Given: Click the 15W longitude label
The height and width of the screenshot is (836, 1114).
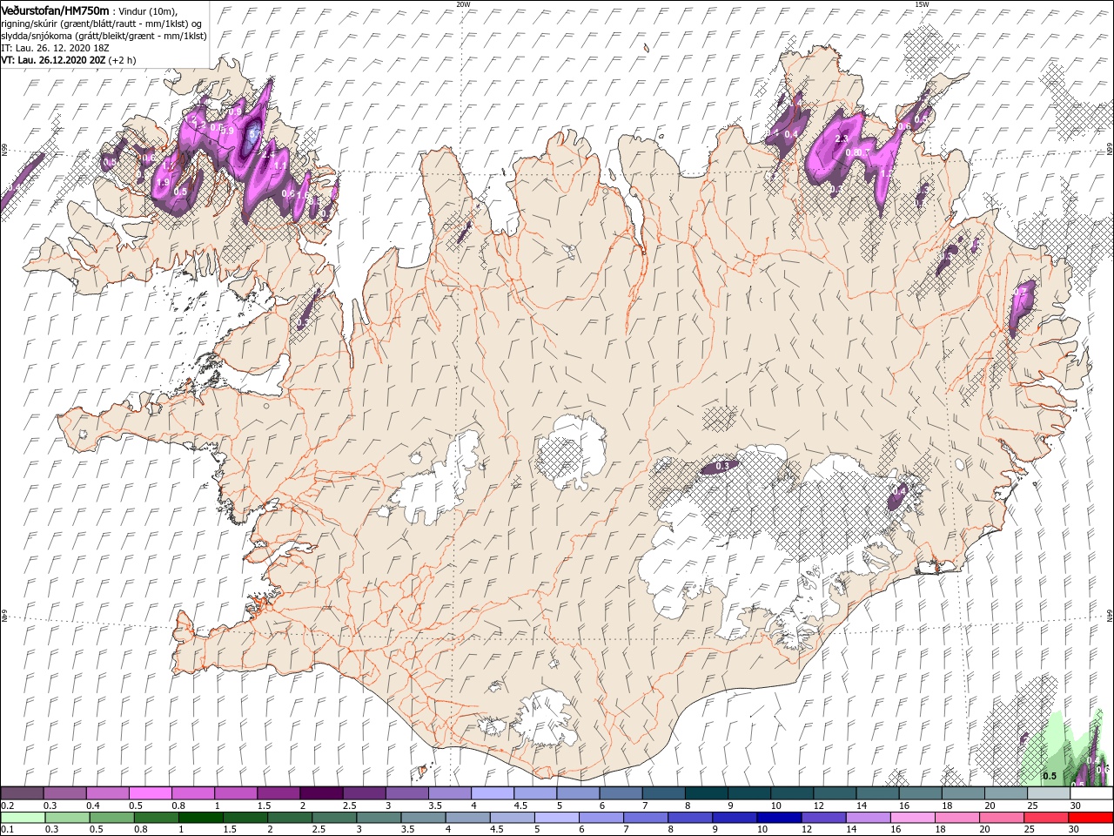Looking at the screenshot, I should point(922,4).
